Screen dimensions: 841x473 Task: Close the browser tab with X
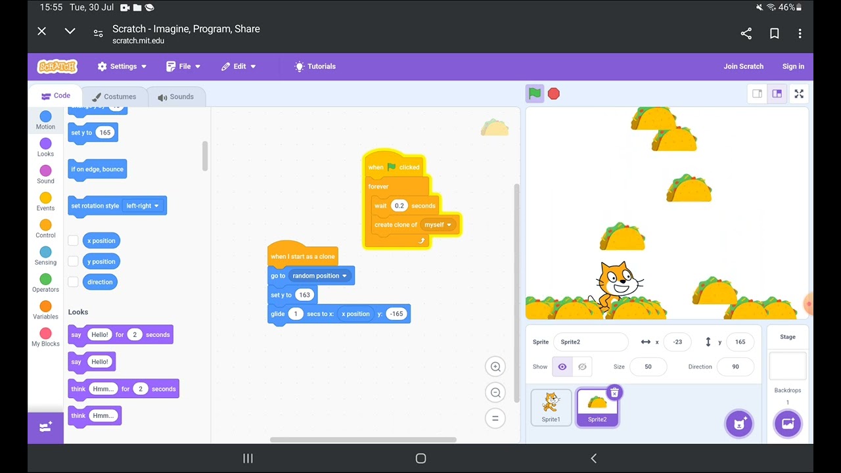pyautogui.click(x=41, y=31)
